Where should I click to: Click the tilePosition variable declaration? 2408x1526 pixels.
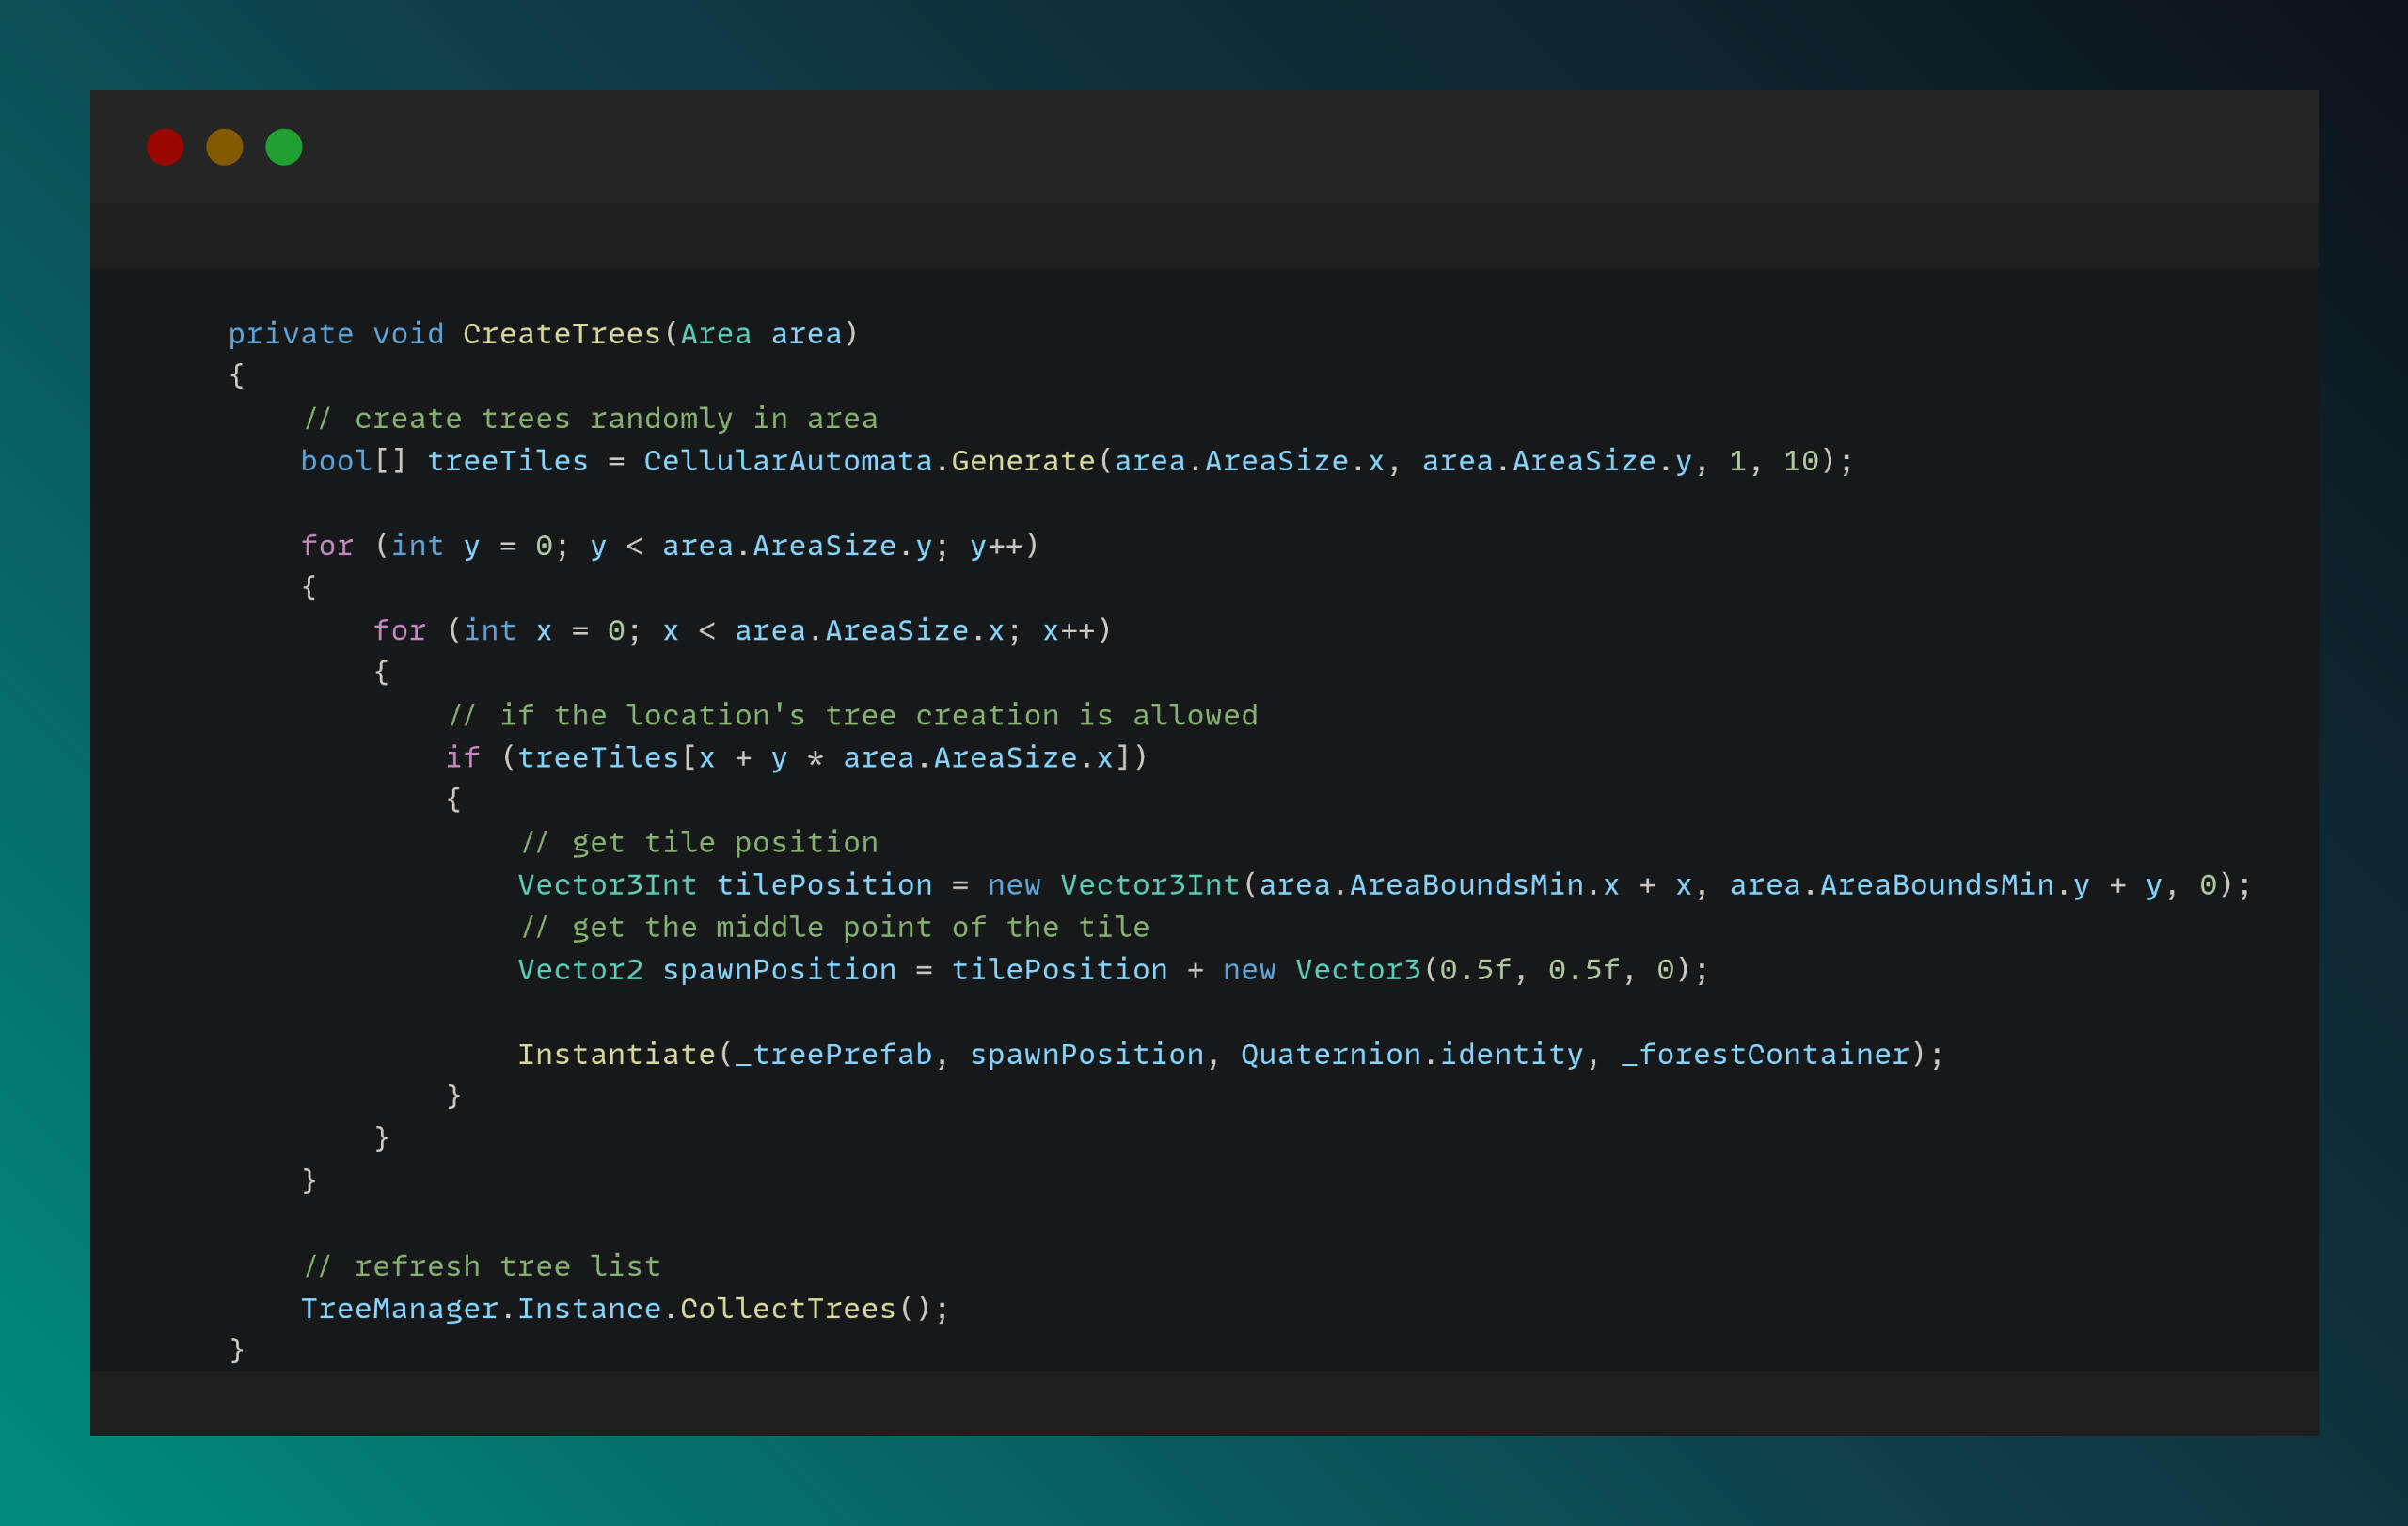pos(824,885)
